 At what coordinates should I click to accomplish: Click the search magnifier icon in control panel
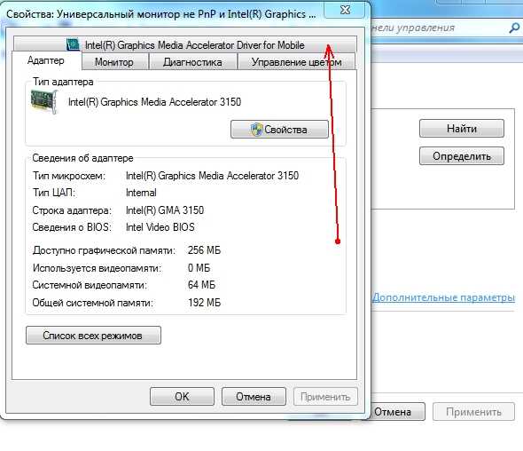514,28
